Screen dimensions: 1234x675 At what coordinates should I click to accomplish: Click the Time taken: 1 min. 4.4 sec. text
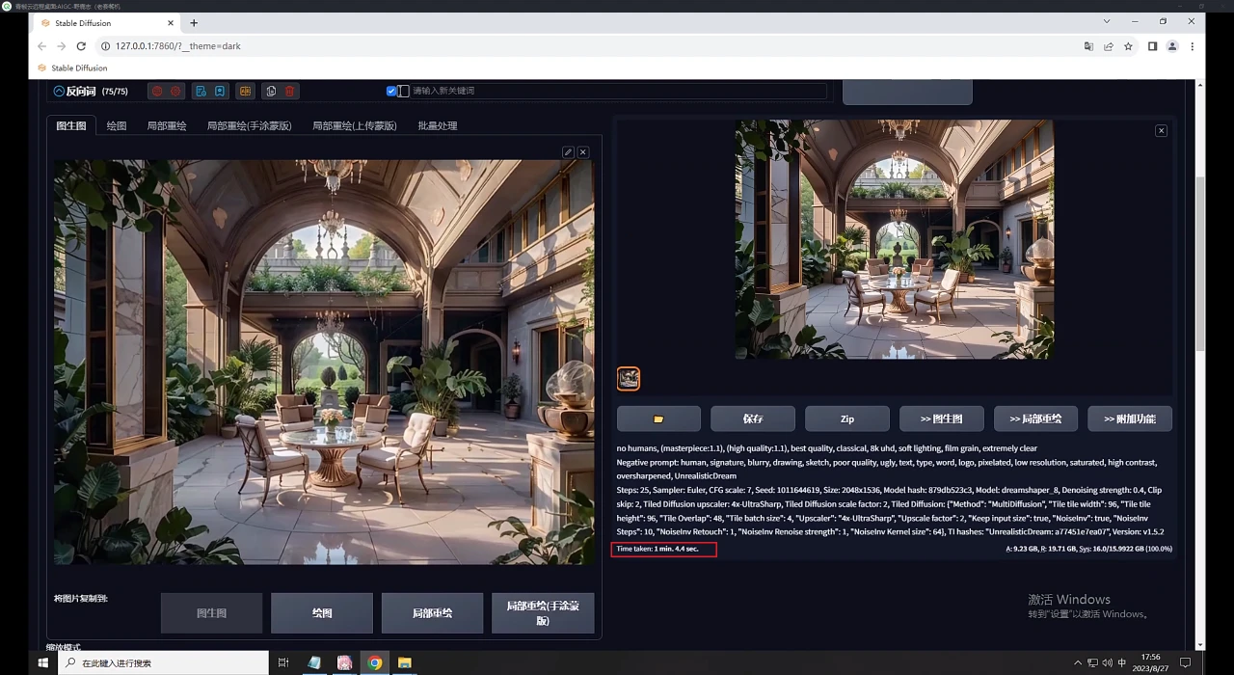(657, 549)
